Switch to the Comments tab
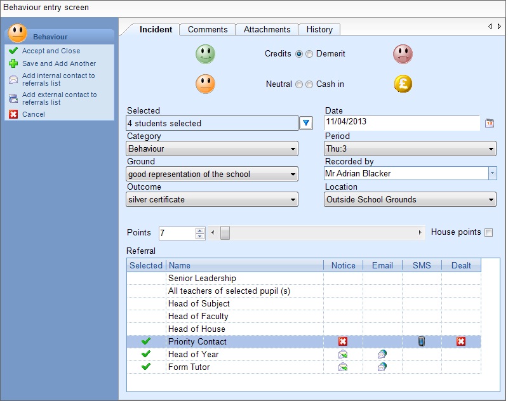Viewport: 508px width, 401px height. 208,29
